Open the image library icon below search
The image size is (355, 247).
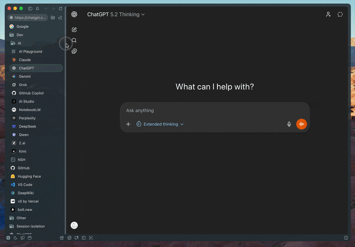(x=74, y=51)
